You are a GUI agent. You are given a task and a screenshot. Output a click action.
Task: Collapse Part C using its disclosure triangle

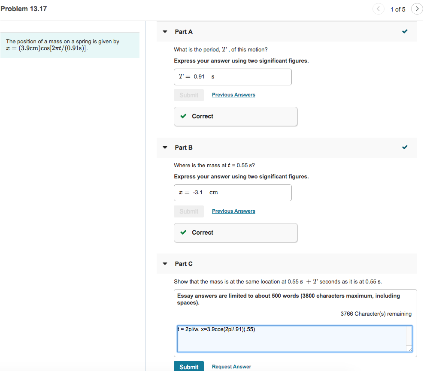click(165, 264)
